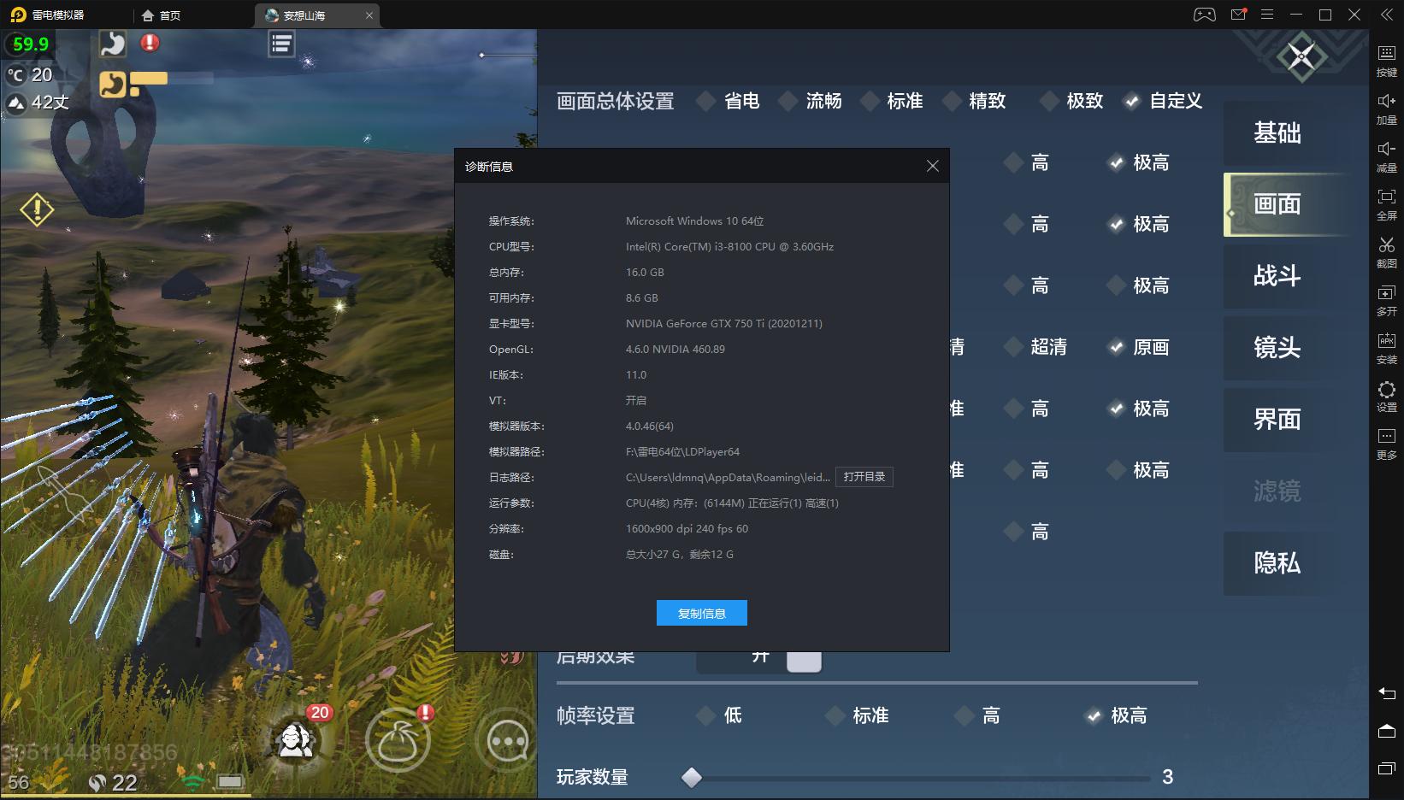This screenshot has height=800, width=1404.
Task: Click the list menu icon at the top of the game
Action: pyautogui.click(x=281, y=43)
